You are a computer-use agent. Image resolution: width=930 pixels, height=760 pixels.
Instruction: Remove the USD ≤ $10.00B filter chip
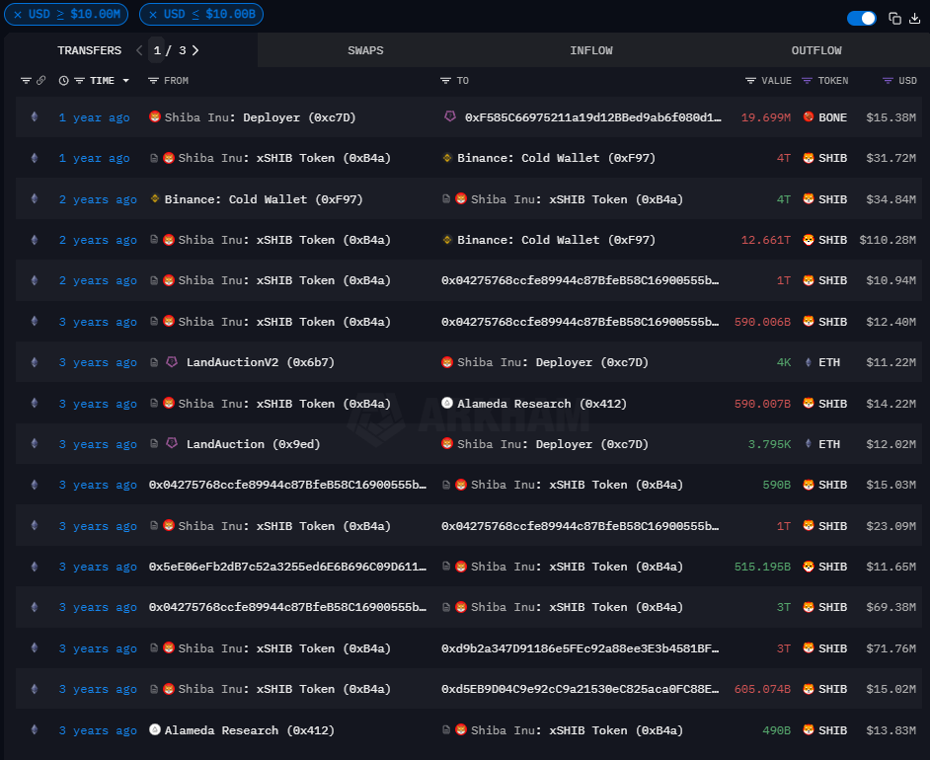(153, 15)
